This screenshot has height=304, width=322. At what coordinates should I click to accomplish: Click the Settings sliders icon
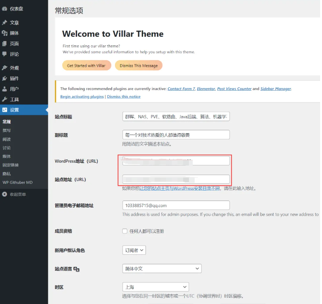(4, 110)
